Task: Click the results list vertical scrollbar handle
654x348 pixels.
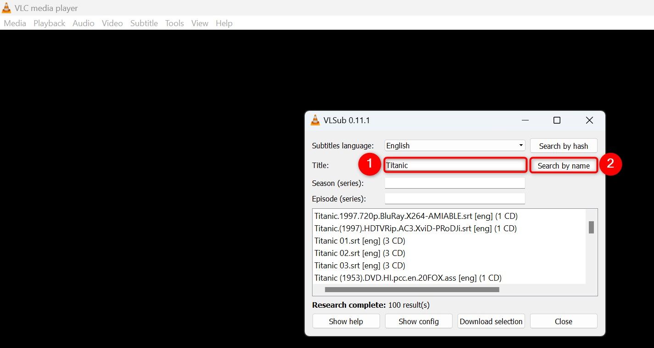Action: (591, 227)
